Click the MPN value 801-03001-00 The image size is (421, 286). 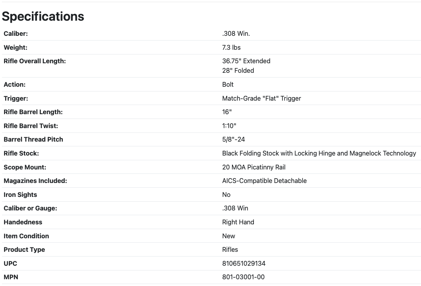tap(243, 277)
